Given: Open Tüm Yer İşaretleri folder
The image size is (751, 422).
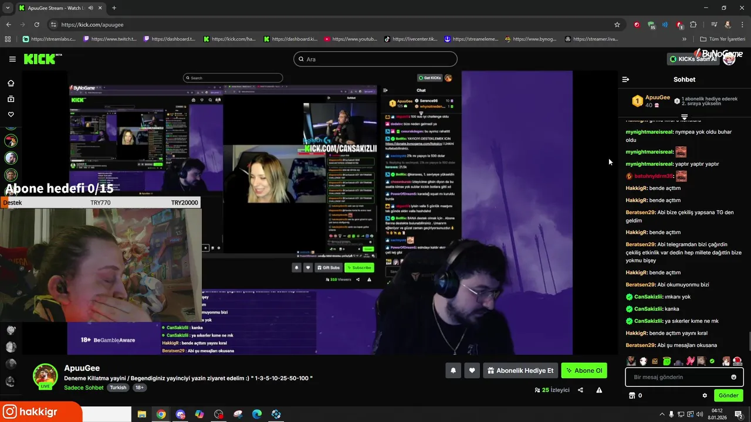Looking at the screenshot, I should pos(723,39).
